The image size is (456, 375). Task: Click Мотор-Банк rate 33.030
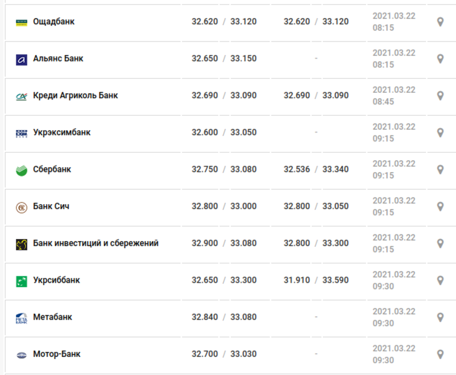click(x=243, y=354)
